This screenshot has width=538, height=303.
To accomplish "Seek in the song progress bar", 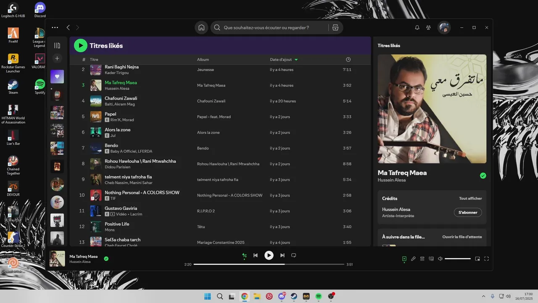I will [x=269, y=264].
